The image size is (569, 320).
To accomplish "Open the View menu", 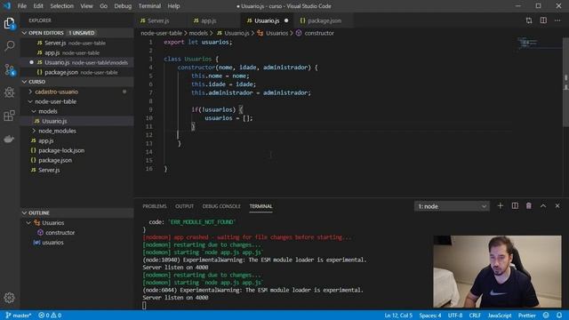I will (x=86, y=6).
